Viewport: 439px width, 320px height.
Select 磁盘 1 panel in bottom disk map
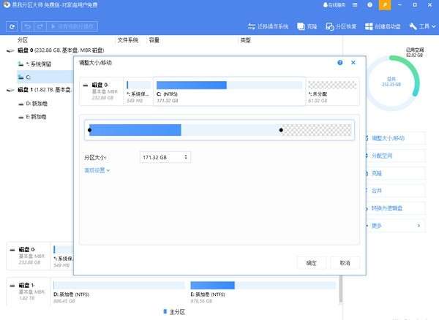29,292
